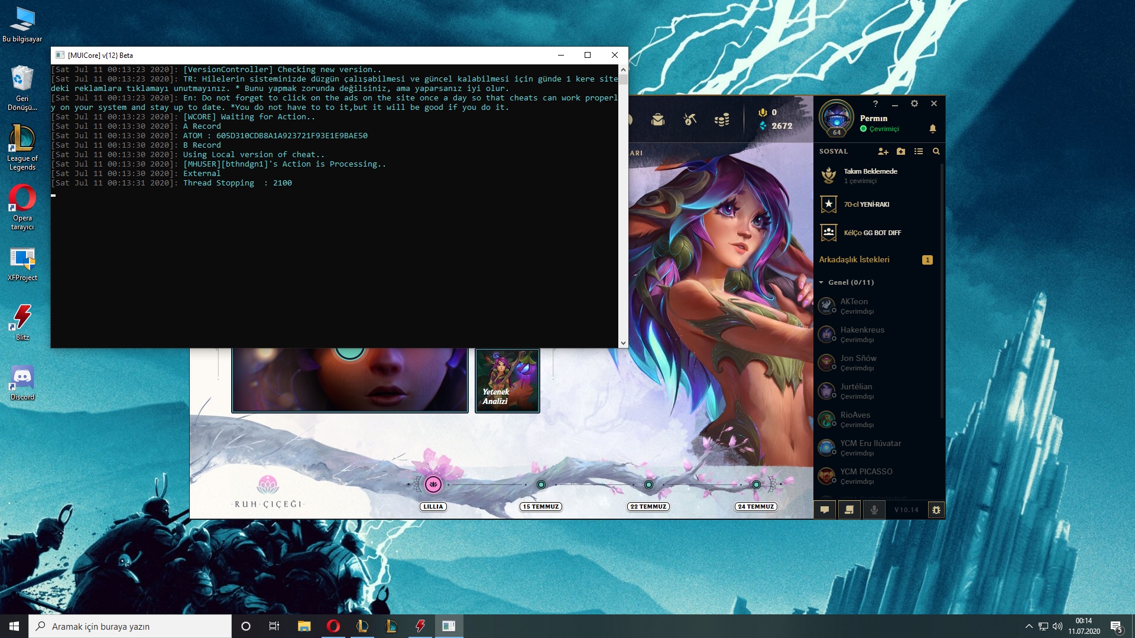
Task: Open the 70-cl YENİ-RAKI club chat
Action: (877, 204)
